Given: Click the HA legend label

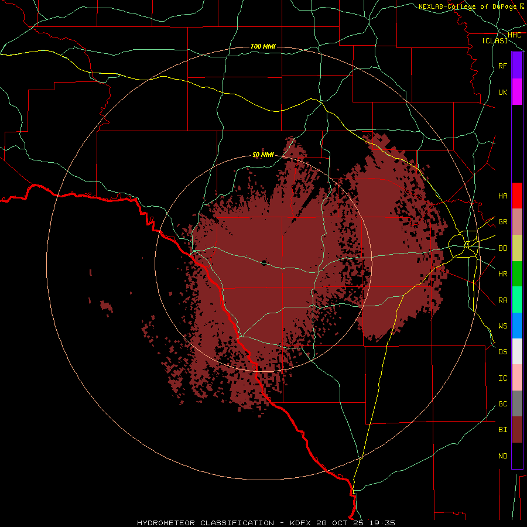Looking at the screenshot, I should [x=502, y=196].
